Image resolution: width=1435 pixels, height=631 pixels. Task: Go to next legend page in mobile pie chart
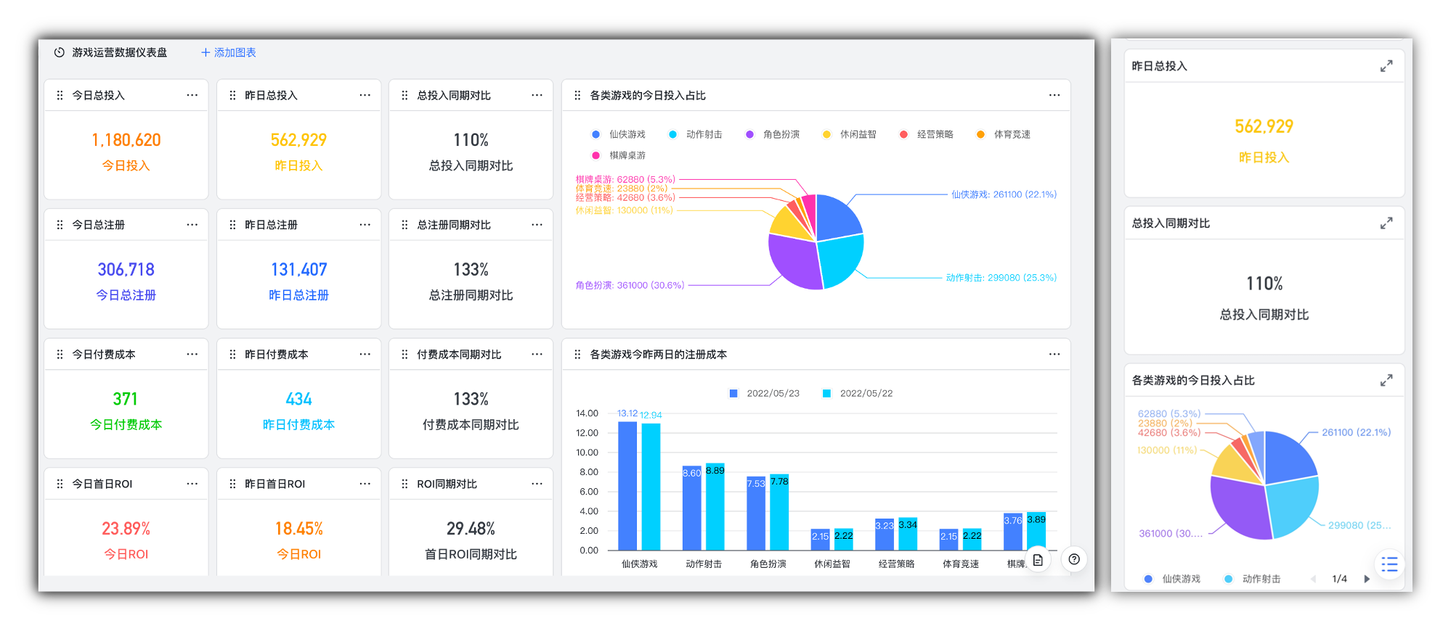coord(1367,579)
